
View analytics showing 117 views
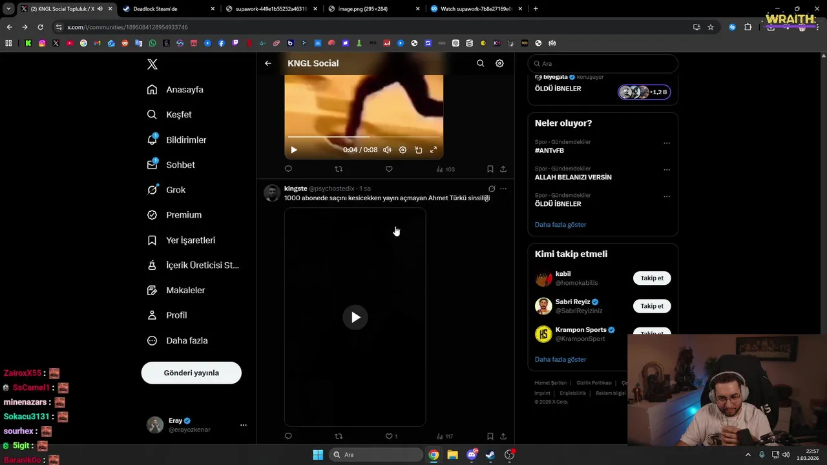pyautogui.click(x=445, y=437)
